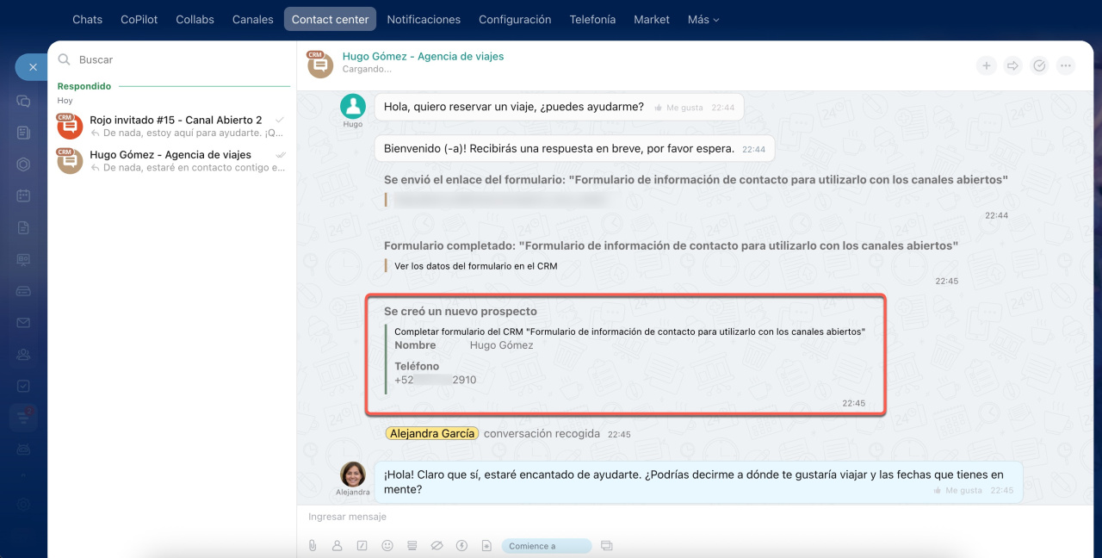The width and height of the screenshot is (1102, 558).
Task: Open the emoji picker in message toolbar
Action: click(387, 545)
